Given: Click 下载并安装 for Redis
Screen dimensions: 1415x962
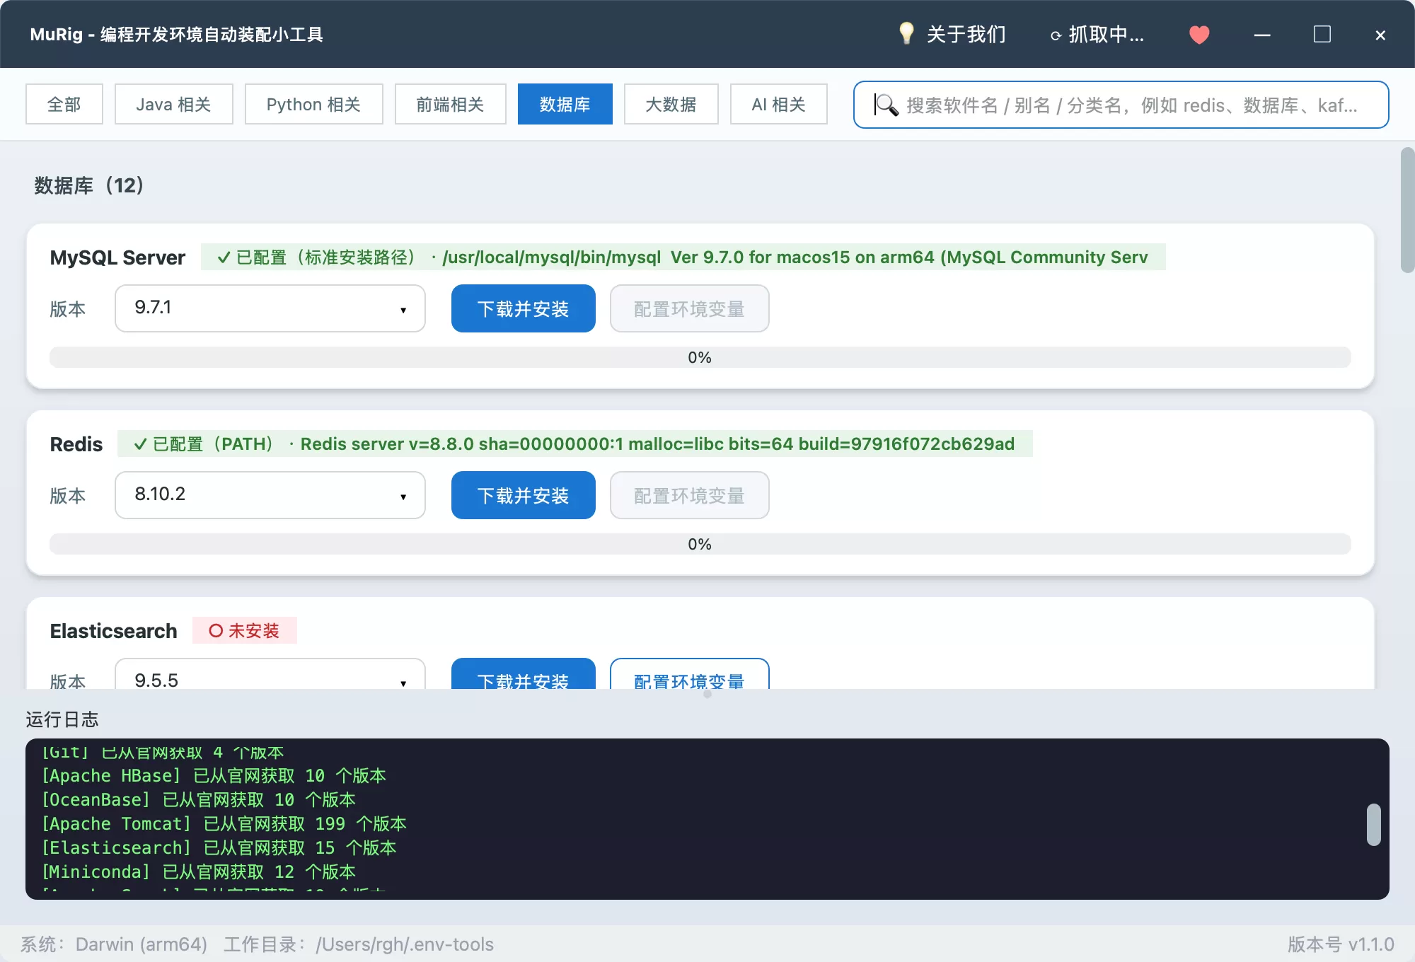Looking at the screenshot, I should pyautogui.click(x=524, y=495).
